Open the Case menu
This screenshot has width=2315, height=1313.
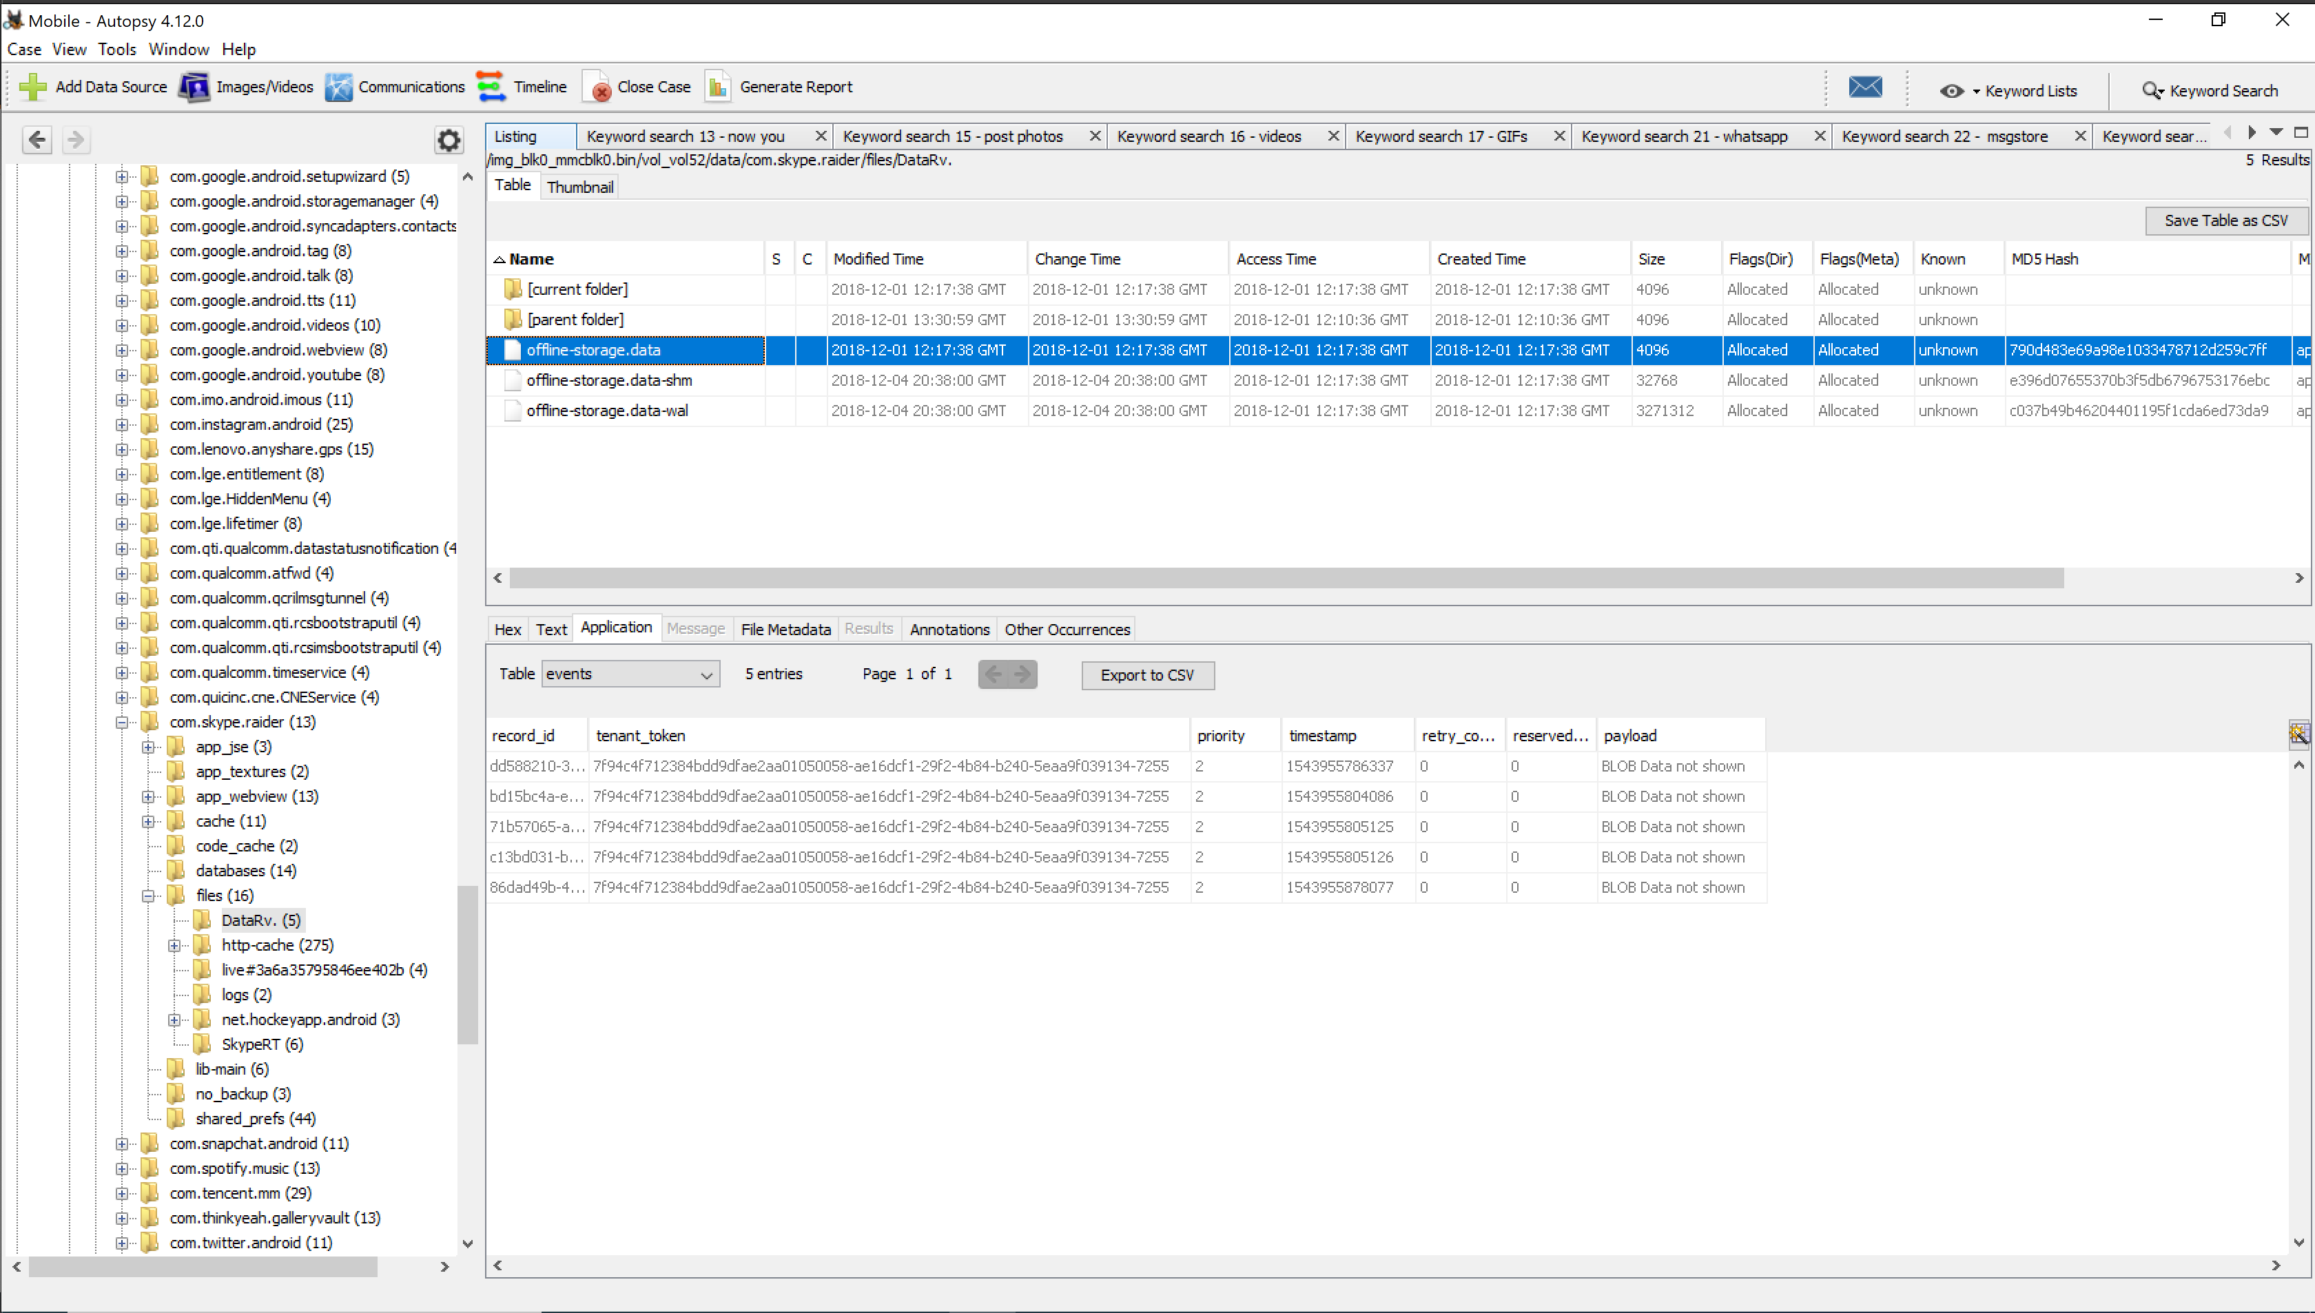pos(24,50)
